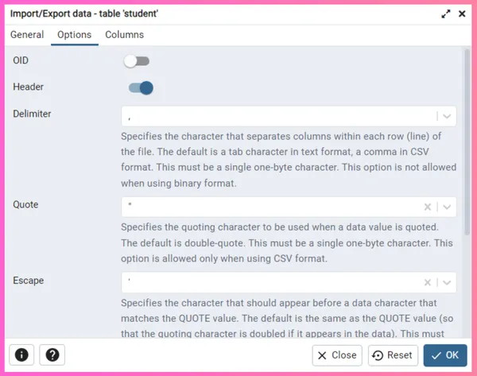Clear the Quote field with its X icon
This screenshot has height=376, width=477.
(x=428, y=207)
